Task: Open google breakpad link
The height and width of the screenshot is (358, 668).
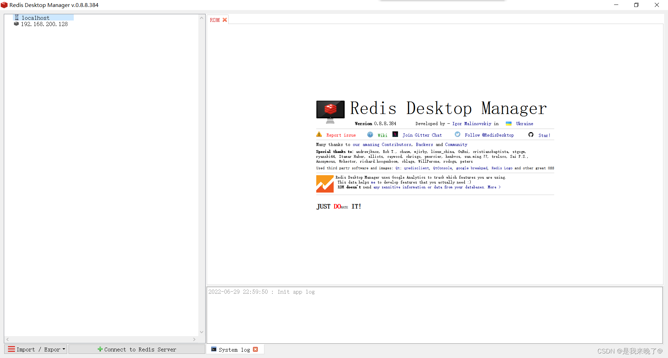Action: pyautogui.click(x=472, y=168)
